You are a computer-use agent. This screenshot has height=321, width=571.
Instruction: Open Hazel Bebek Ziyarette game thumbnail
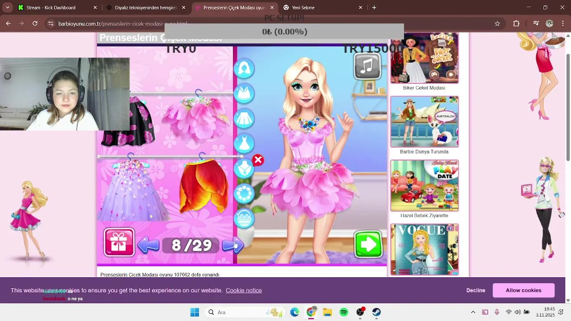(424, 185)
